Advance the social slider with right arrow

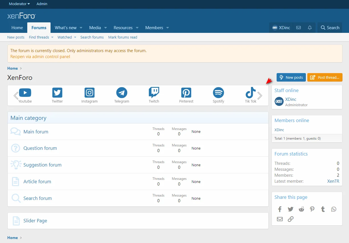(x=260, y=96)
